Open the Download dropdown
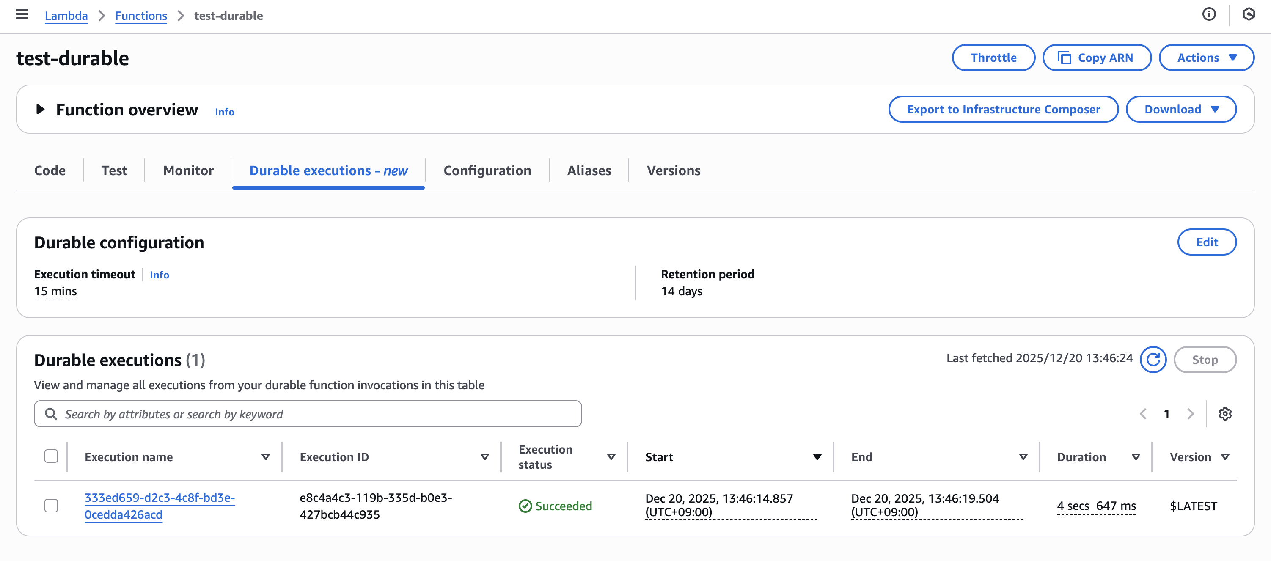The image size is (1271, 561). point(1181,109)
